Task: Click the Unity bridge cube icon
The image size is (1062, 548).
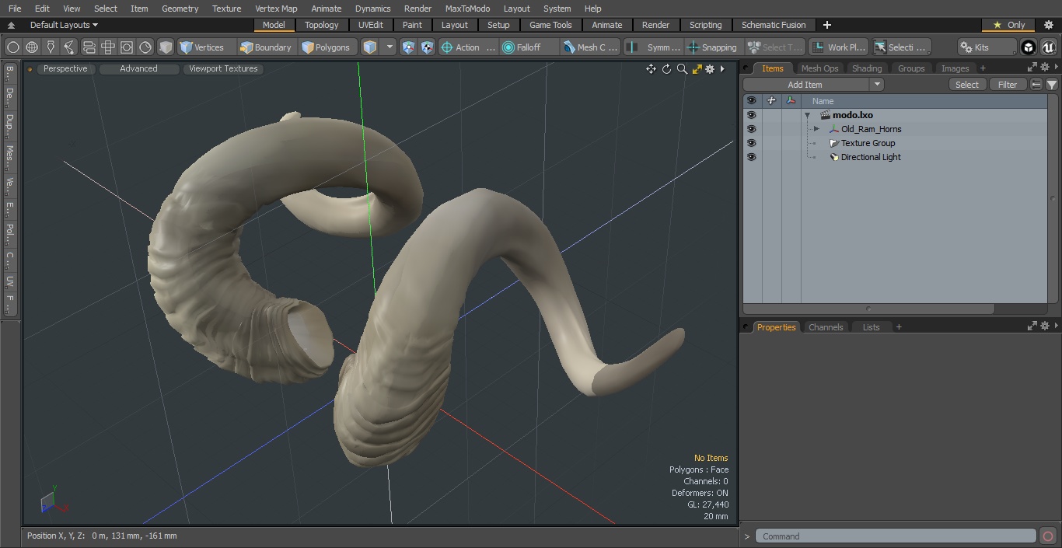Action: (1028, 47)
